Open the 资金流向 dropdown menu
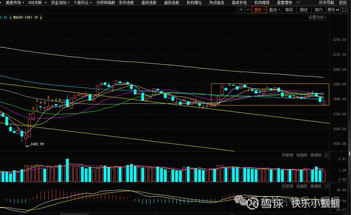 click(60, 3)
